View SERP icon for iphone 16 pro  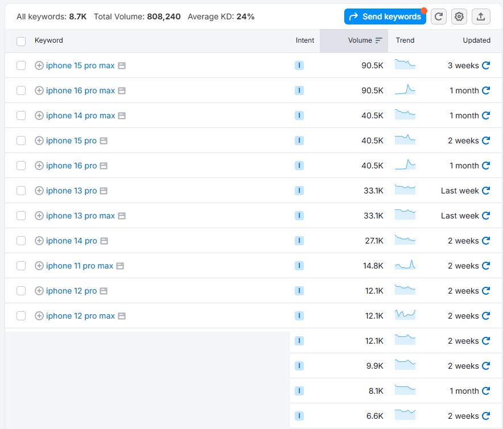pos(104,166)
